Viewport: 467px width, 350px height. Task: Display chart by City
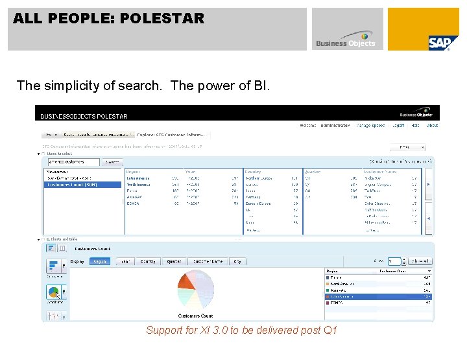237,261
